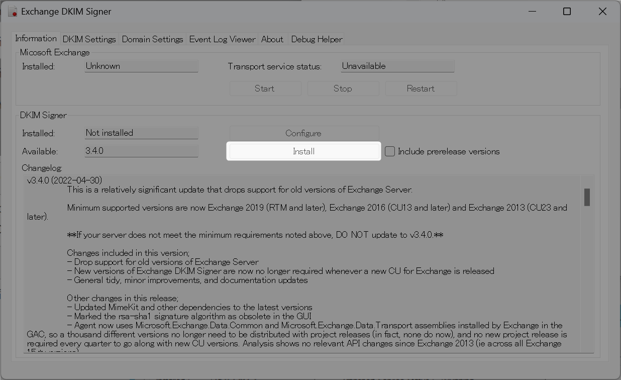
Task: Click 'Other changes in this release' line
Action: point(123,299)
